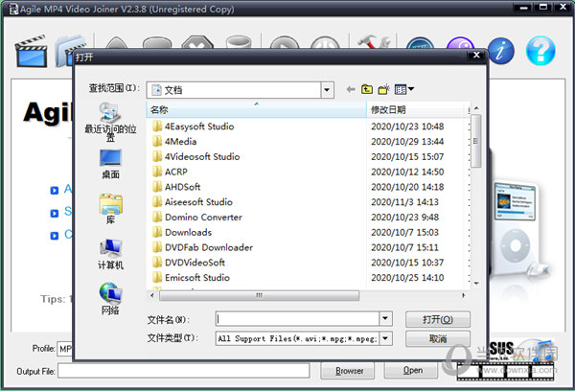575x391 pixels.
Task: Expand the 文件名 filename dropdown arrow
Action: pyautogui.click(x=385, y=319)
